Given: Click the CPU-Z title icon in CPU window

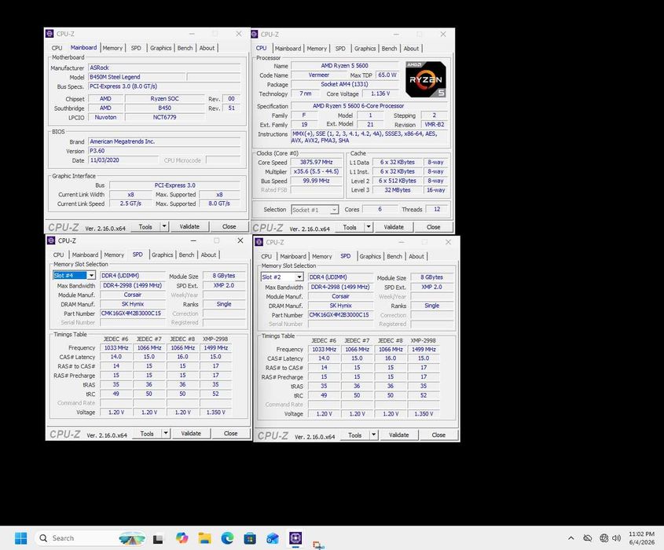Looking at the screenshot, I should 255,35.
